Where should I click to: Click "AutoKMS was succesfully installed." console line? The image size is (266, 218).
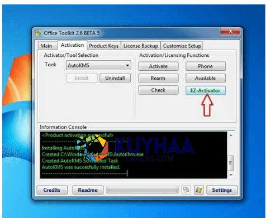[x=81, y=167]
